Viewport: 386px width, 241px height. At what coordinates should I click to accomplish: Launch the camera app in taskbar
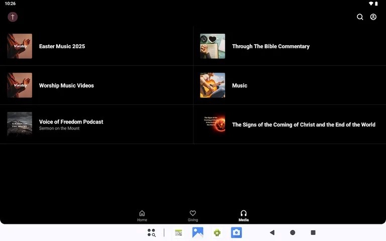pos(236,232)
